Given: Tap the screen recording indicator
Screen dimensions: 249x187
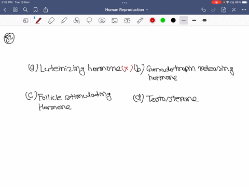Looking at the screenshot, I should [216, 2].
